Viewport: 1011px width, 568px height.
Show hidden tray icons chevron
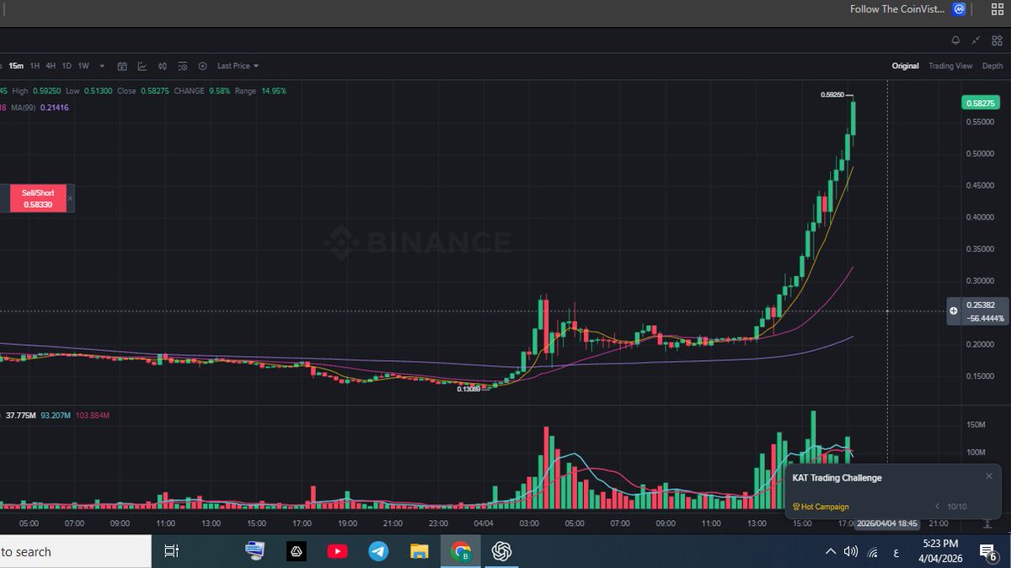(x=831, y=552)
